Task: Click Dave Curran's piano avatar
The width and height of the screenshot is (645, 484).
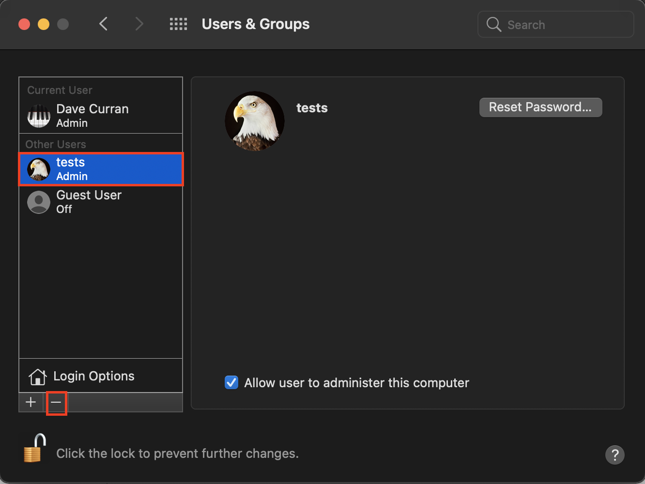Action: point(39,116)
